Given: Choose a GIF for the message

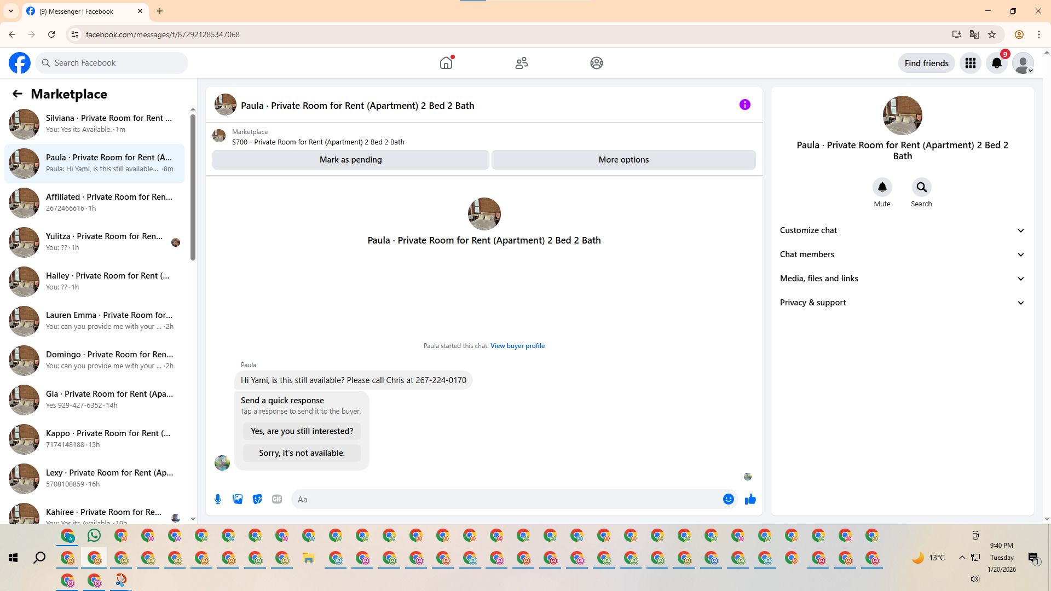Looking at the screenshot, I should click(x=277, y=499).
